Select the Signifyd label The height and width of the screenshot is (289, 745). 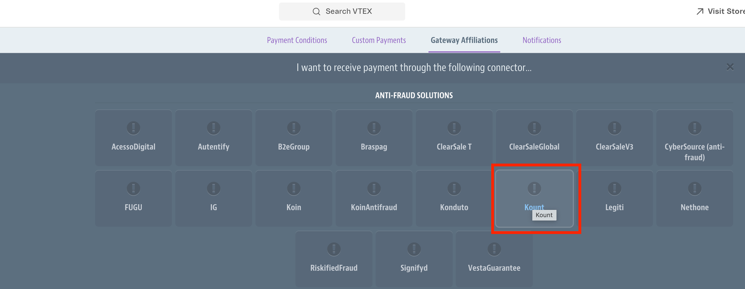tap(414, 268)
